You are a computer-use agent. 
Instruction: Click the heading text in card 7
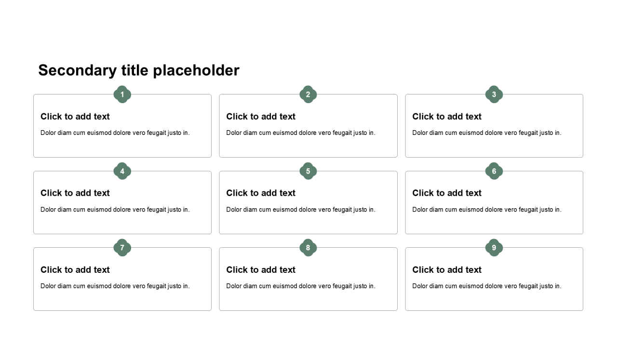point(75,270)
